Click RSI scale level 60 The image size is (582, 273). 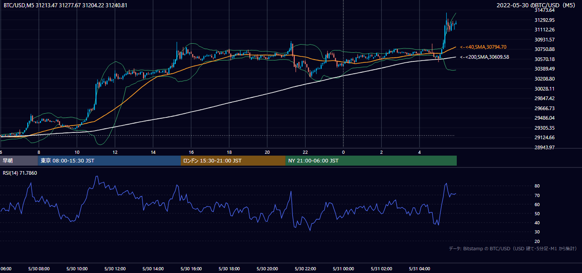pos(537,204)
